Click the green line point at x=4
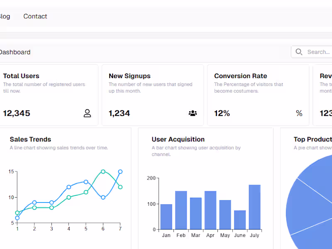 [68, 198]
